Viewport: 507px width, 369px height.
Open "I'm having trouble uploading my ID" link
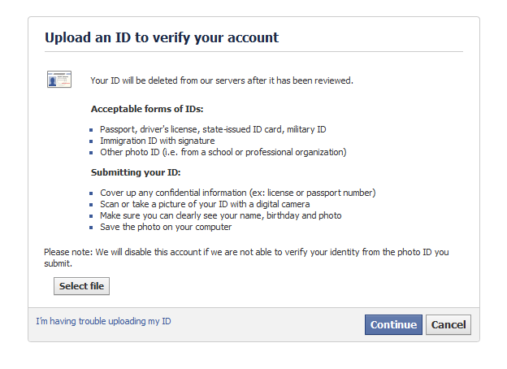tap(103, 321)
